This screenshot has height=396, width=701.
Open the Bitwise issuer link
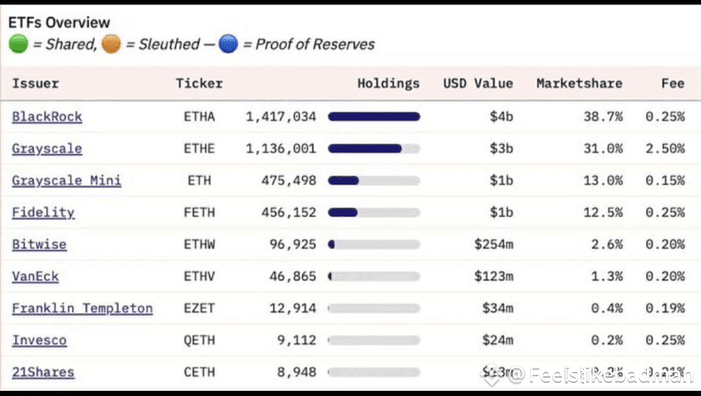click(39, 245)
